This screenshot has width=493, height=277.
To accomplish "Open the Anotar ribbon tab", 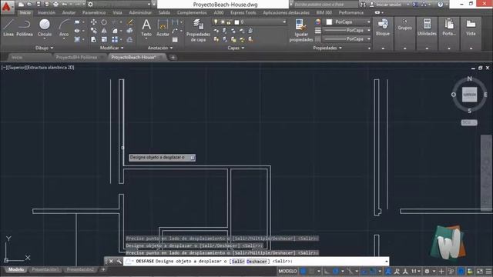I will click(x=69, y=12).
